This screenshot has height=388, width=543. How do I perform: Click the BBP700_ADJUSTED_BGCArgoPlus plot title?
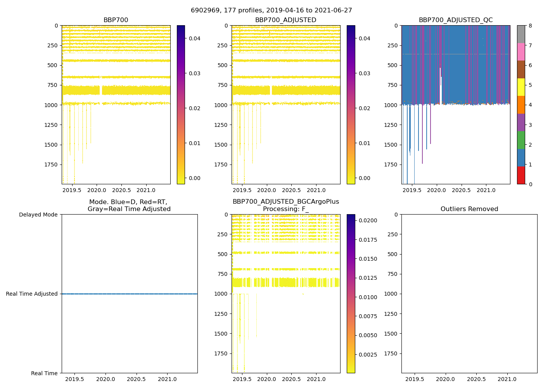(x=285, y=202)
